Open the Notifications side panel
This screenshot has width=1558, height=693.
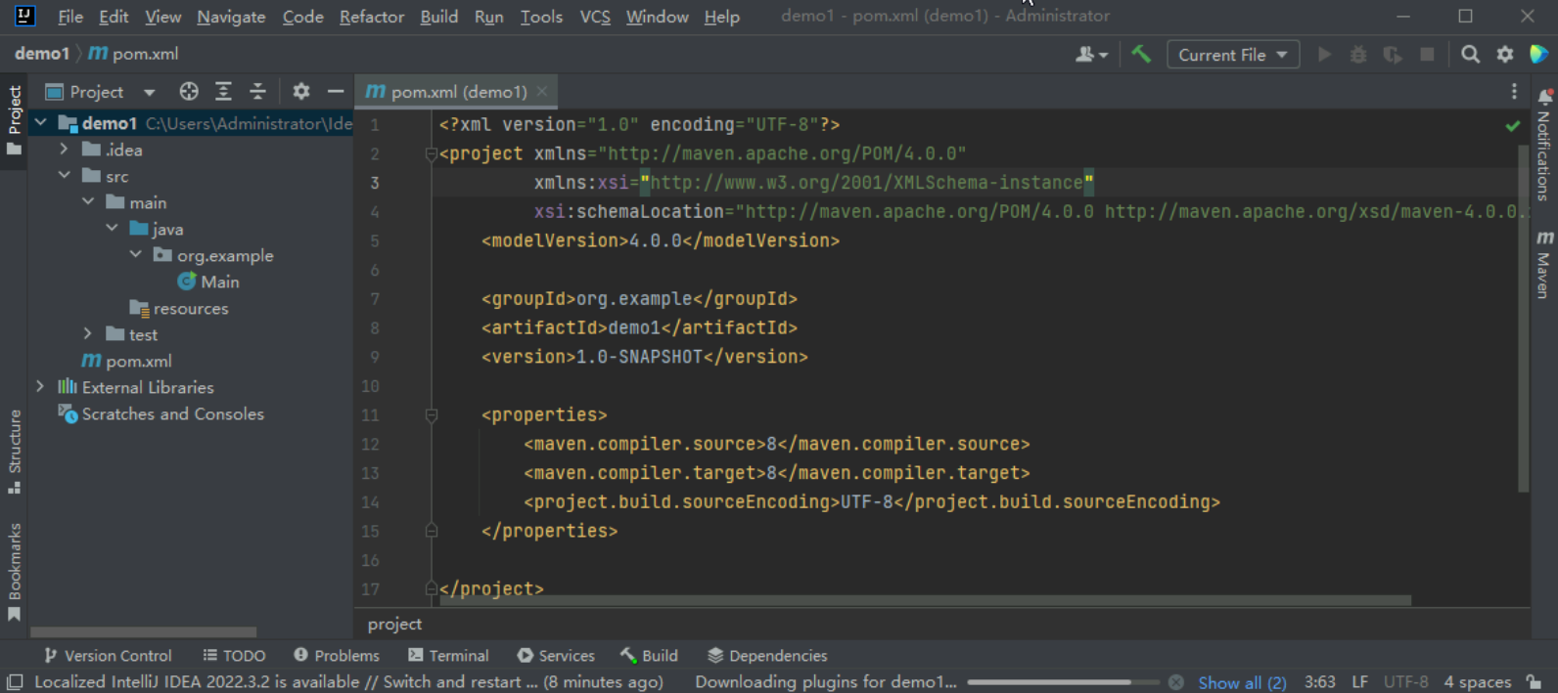tap(1543, 145)
